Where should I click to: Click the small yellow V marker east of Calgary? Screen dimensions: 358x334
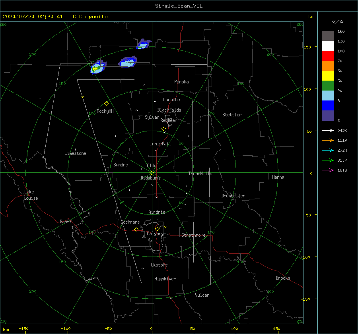click(x=165, y=227)
